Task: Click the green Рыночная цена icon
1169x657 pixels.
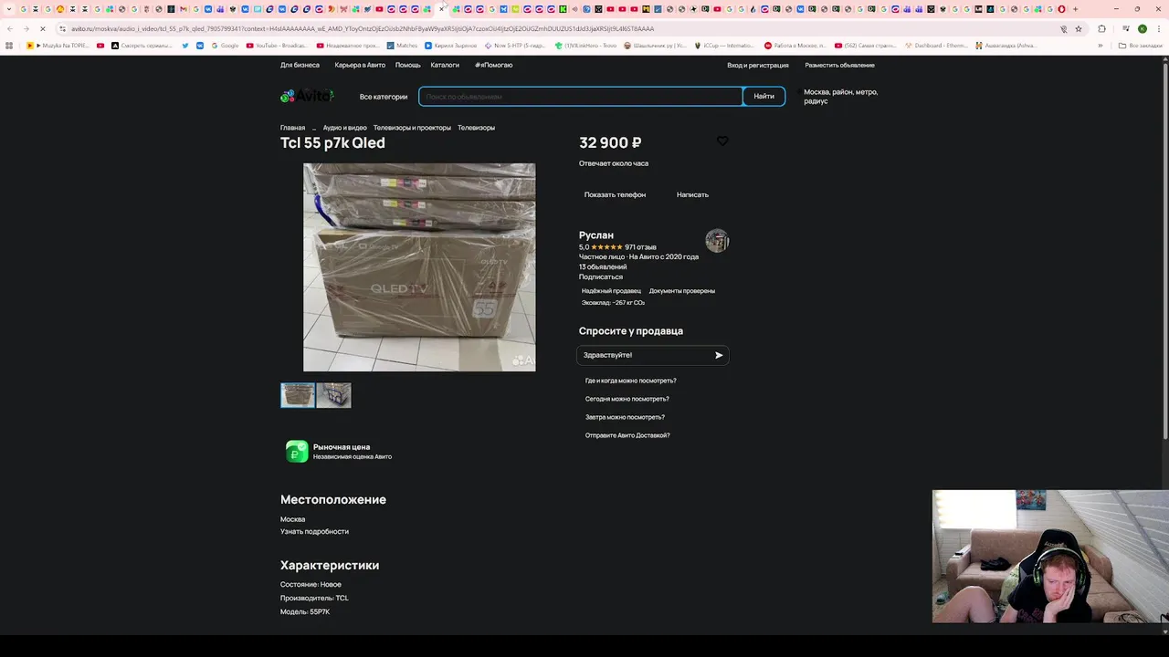Action: pos(297,451)
